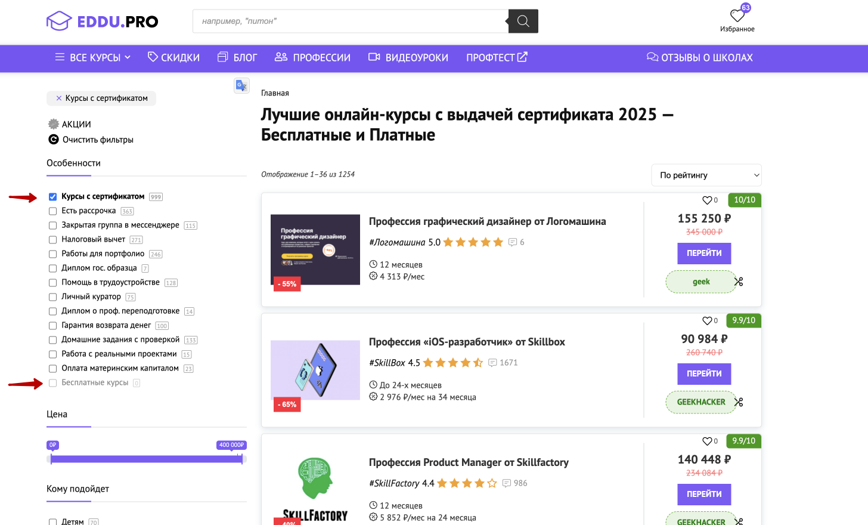Click '#SkillFactory' school tag
This screenshot has width=868, height=525.
[x=394, y=483]
